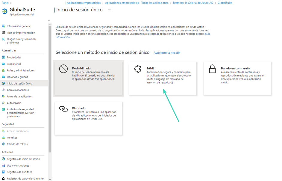Open Roles y administradores

pyautogui.click(x=21, y=70)
